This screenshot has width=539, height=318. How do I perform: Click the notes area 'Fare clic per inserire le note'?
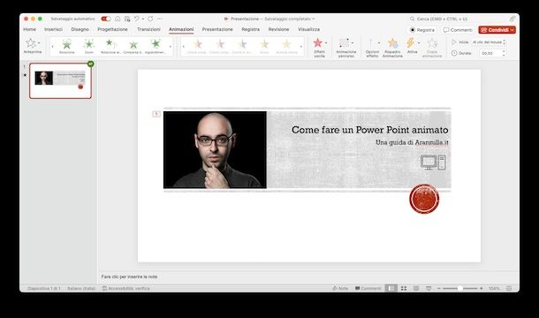tap(129, 276)
